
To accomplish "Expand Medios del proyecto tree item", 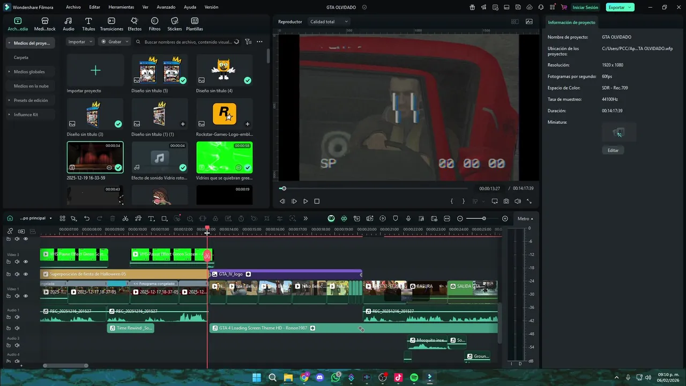I will (x=9, y=43).
